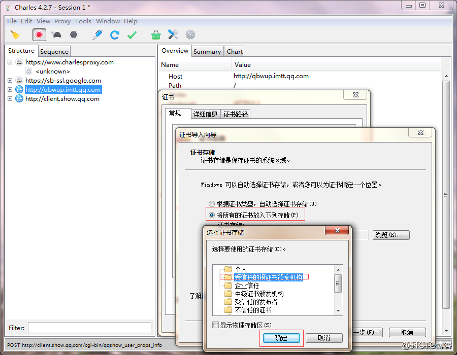457x355 pixels.
Task: Click globe icon beside qbwup.imtt.qq.com
Action: (x=19, y=90)
